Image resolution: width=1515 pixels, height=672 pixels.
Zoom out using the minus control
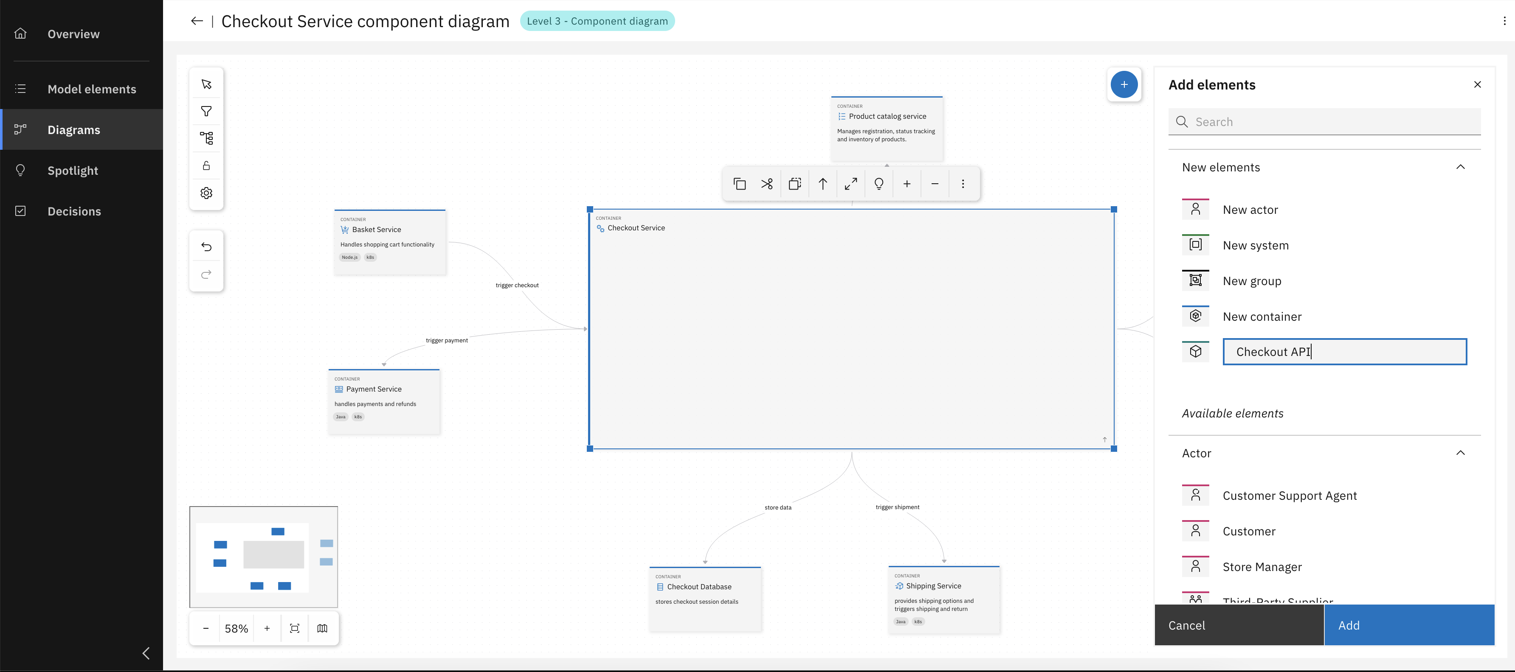tap(205, 628)
